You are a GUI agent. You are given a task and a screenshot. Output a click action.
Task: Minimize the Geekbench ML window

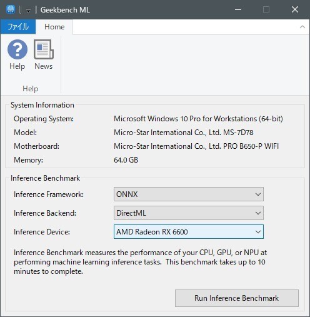238,9
